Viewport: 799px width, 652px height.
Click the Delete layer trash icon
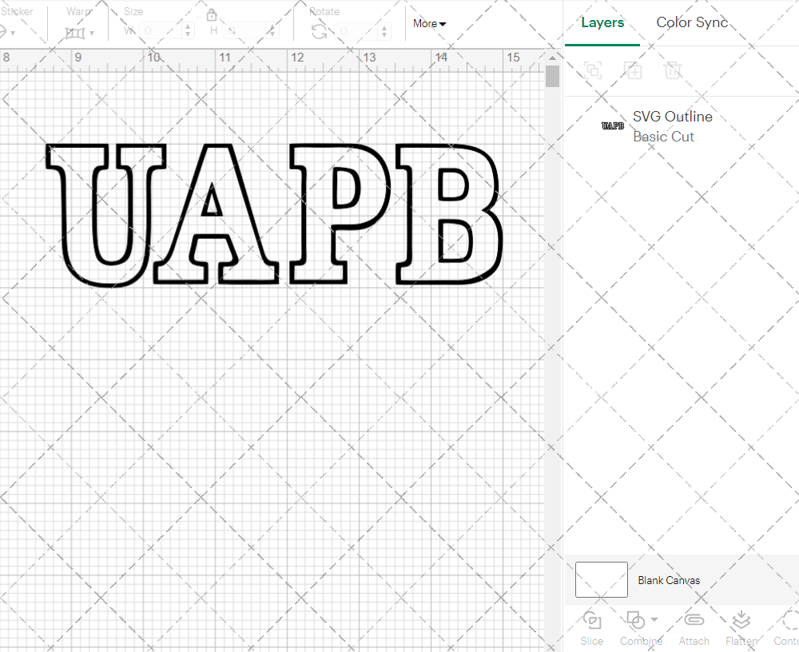pos(674,70)
